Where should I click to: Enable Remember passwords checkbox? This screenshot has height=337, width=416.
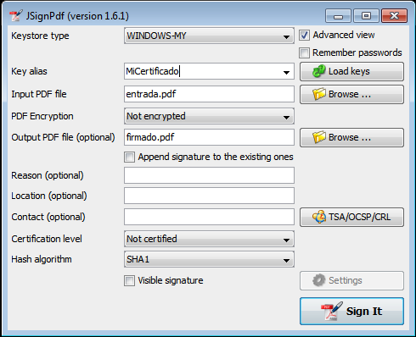click(x=304, y=52)
